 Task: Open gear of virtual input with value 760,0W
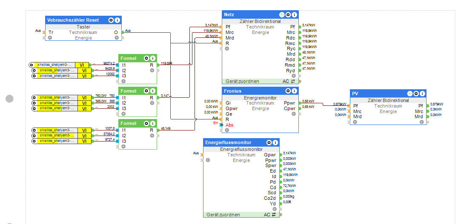(34, 97)
